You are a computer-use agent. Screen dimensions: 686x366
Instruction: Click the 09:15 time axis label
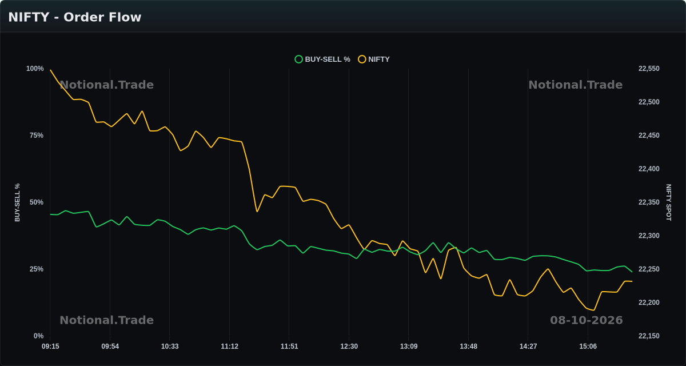(50, 347)
